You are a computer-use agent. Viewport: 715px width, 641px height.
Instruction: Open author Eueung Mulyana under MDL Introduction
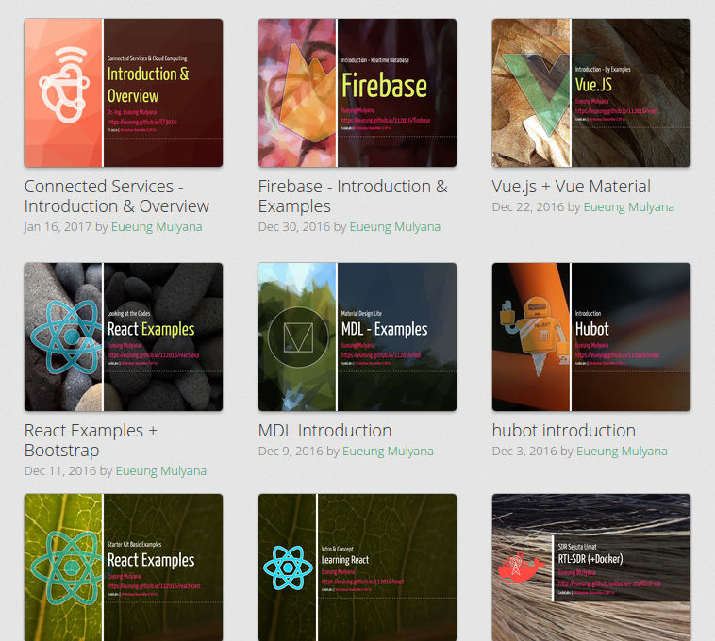point(388,452)
